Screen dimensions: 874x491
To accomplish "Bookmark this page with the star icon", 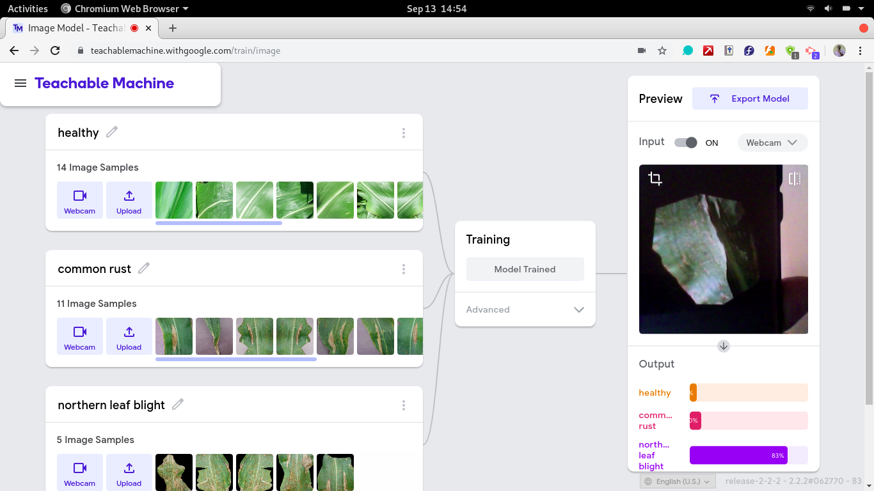I will pyautogui.click(x=662, y=51).
